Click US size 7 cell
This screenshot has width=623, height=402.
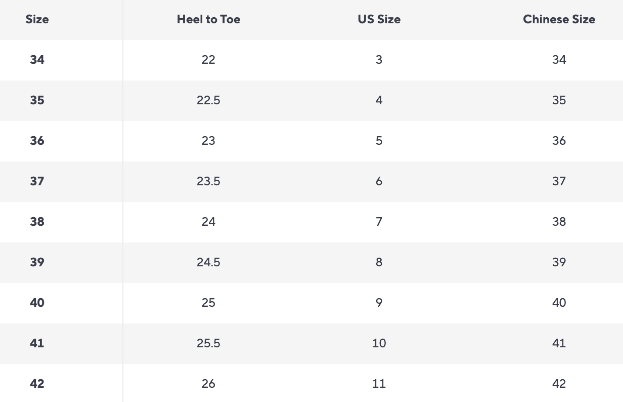click(379, 222)
